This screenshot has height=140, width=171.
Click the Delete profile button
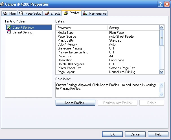tap(152, 103)
